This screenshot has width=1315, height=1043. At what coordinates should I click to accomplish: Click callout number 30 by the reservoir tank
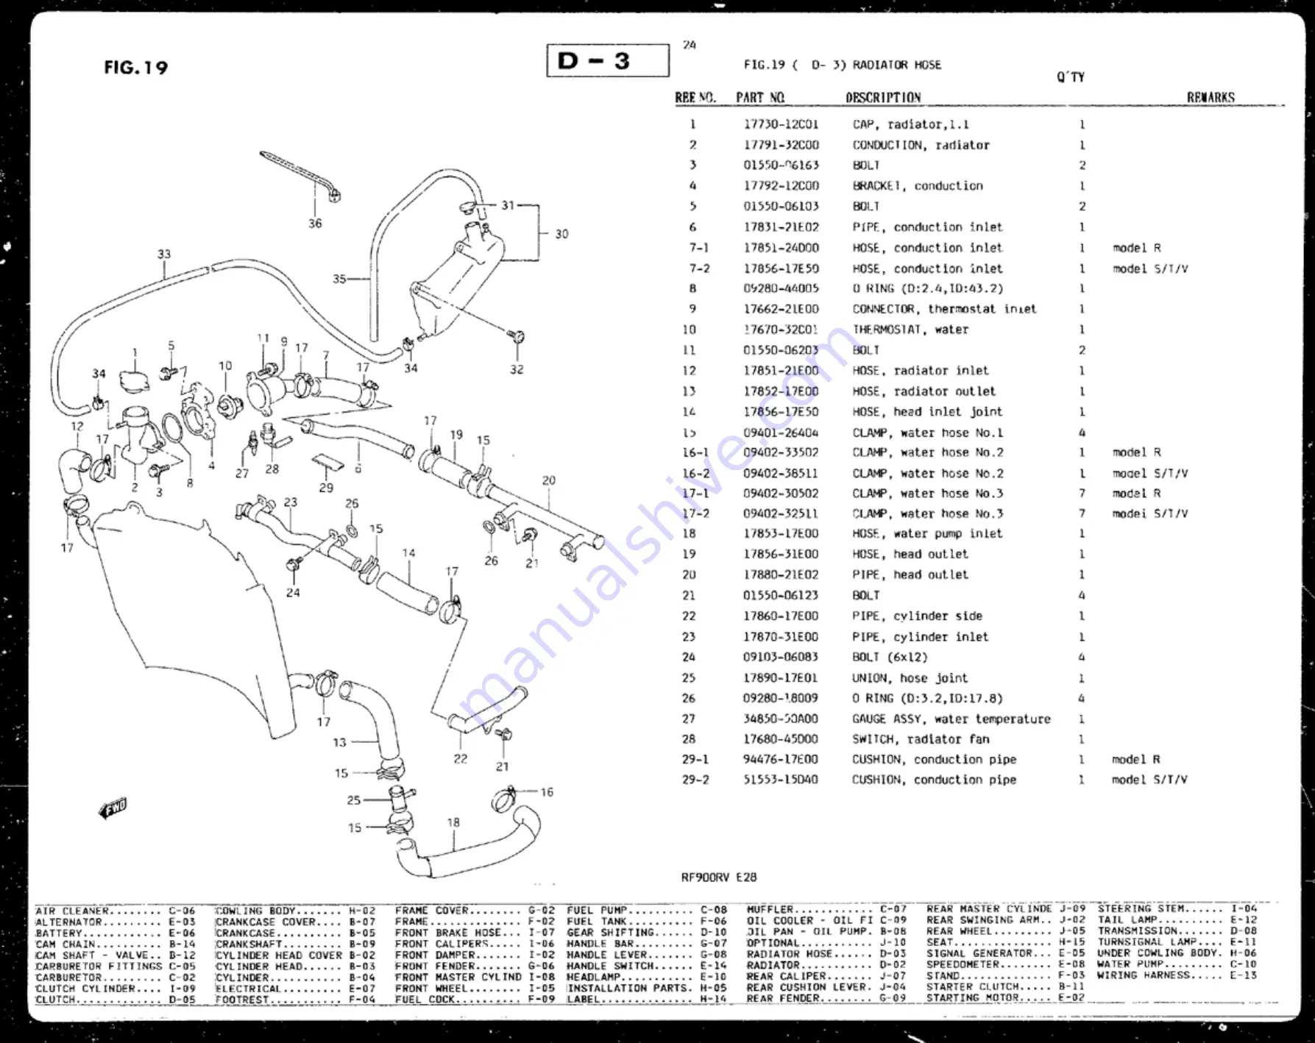point(561,234)
